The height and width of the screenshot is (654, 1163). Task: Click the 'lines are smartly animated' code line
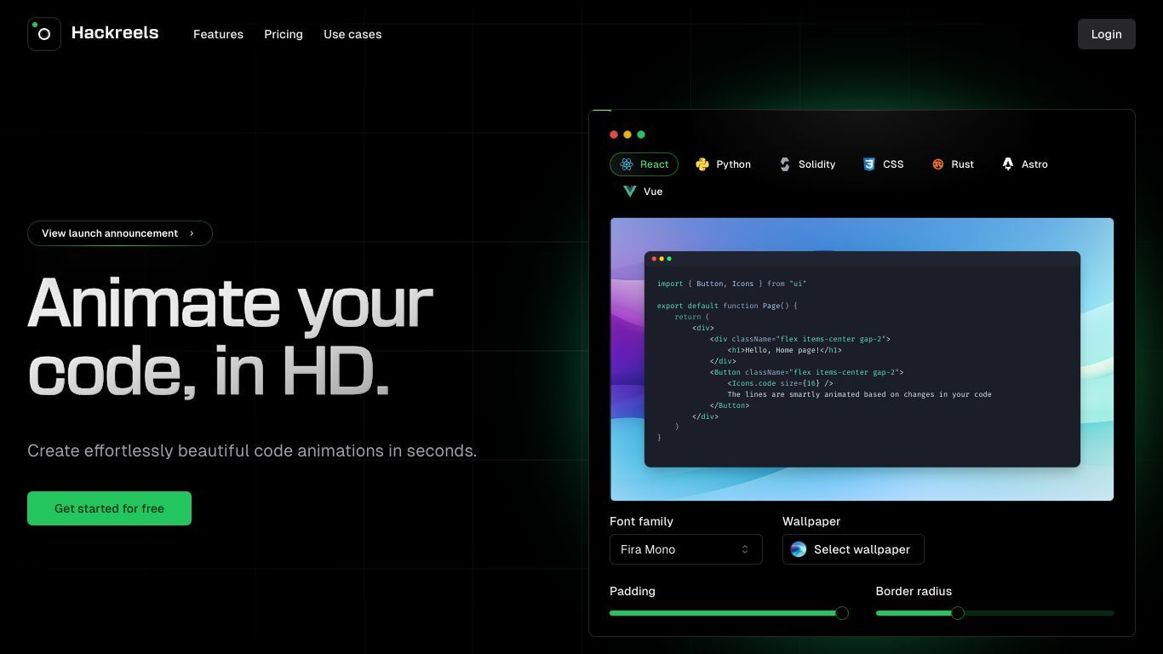pos(859,394)
